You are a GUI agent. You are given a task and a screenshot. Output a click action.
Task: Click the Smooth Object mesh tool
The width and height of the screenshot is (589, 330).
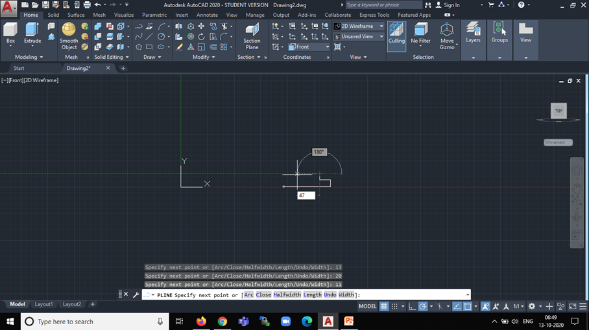click(69, 36)
